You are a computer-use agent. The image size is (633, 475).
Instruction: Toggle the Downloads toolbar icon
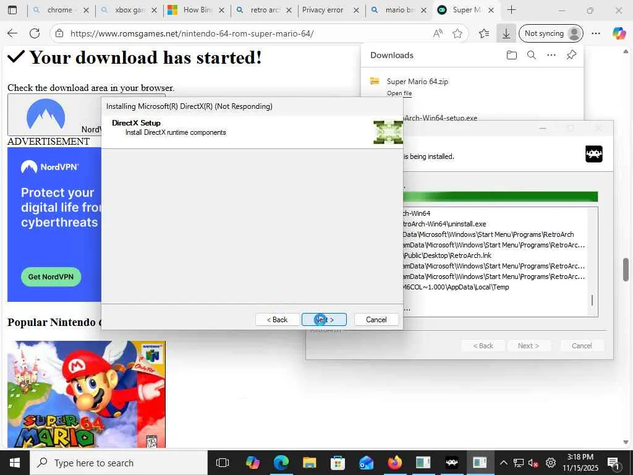pyautogui.click(x=506, y=33)
